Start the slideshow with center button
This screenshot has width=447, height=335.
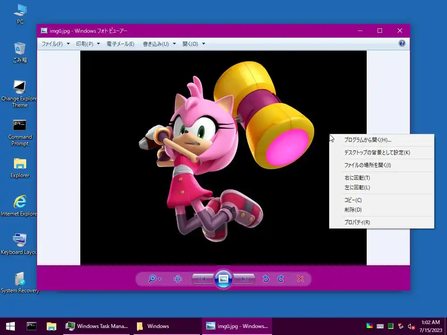tap(223, 279)
